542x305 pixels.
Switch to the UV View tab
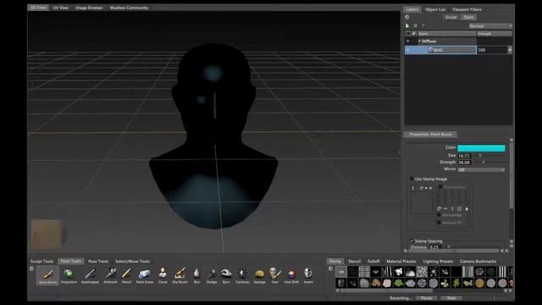tap(60, 8)
